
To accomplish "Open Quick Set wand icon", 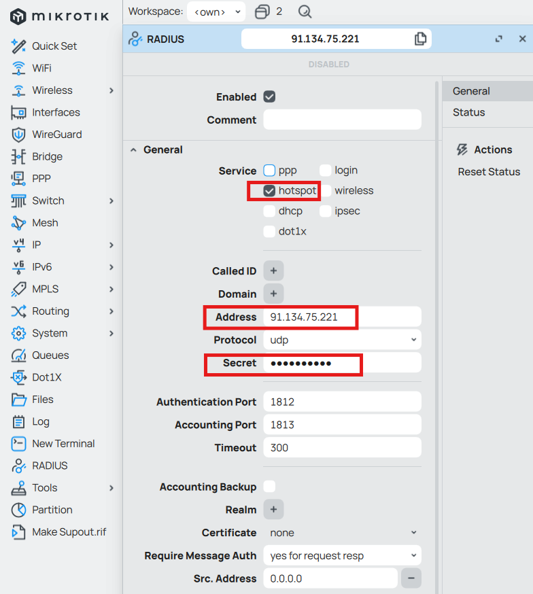I will pos(18,46).
